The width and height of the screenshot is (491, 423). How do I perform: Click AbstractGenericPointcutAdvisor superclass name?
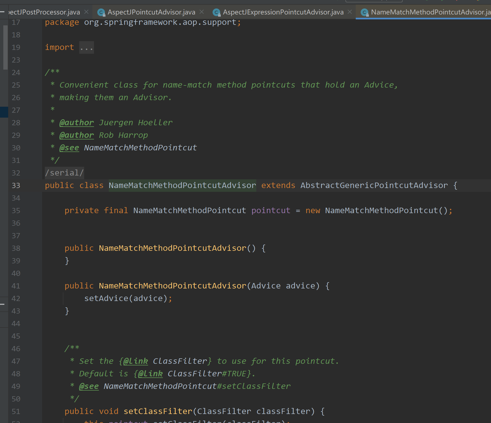coord(374,186)
